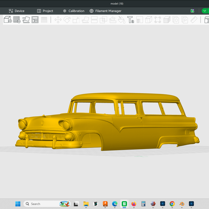The image size is (209, 209).
Task: Click the pages icon labeled P
Action: click(185, 20)
